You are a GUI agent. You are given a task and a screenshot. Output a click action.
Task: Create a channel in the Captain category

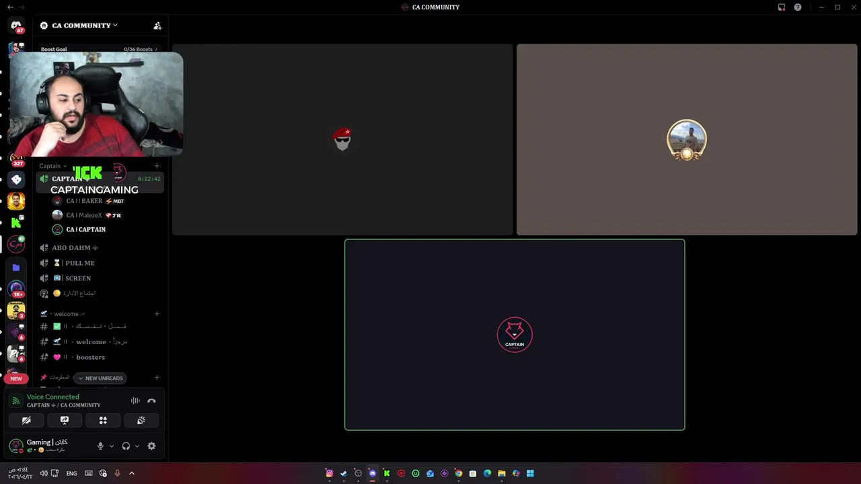(157, 166)
